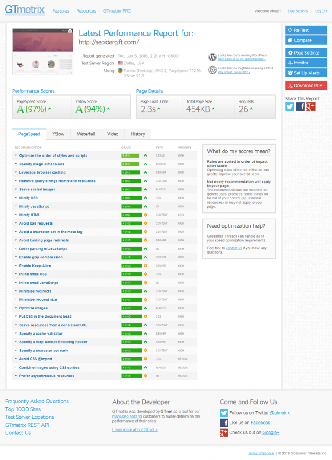
Task: Click the GTmetrix logo
Action: click(x=25, y=10)
